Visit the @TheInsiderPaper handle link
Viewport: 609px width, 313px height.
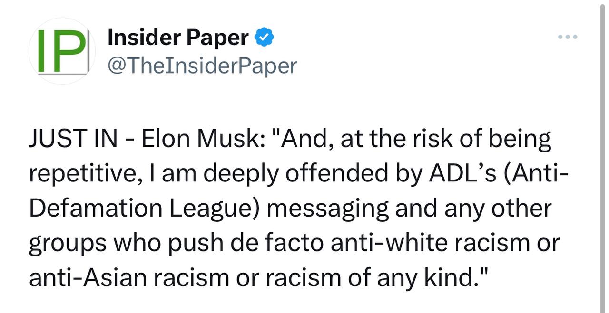[202, 66]
